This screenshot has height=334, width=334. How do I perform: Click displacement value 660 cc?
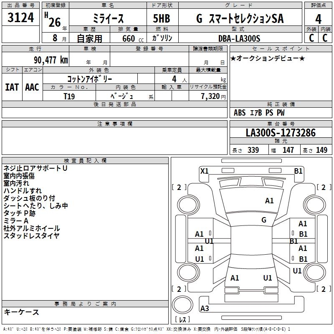click(133, 38)
